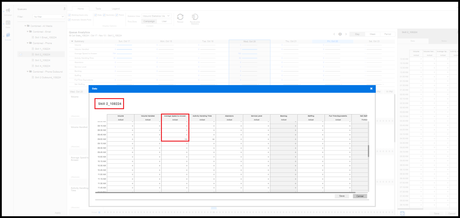
Task: Click the expand icon at bottom-right pane
Action: 402,213
